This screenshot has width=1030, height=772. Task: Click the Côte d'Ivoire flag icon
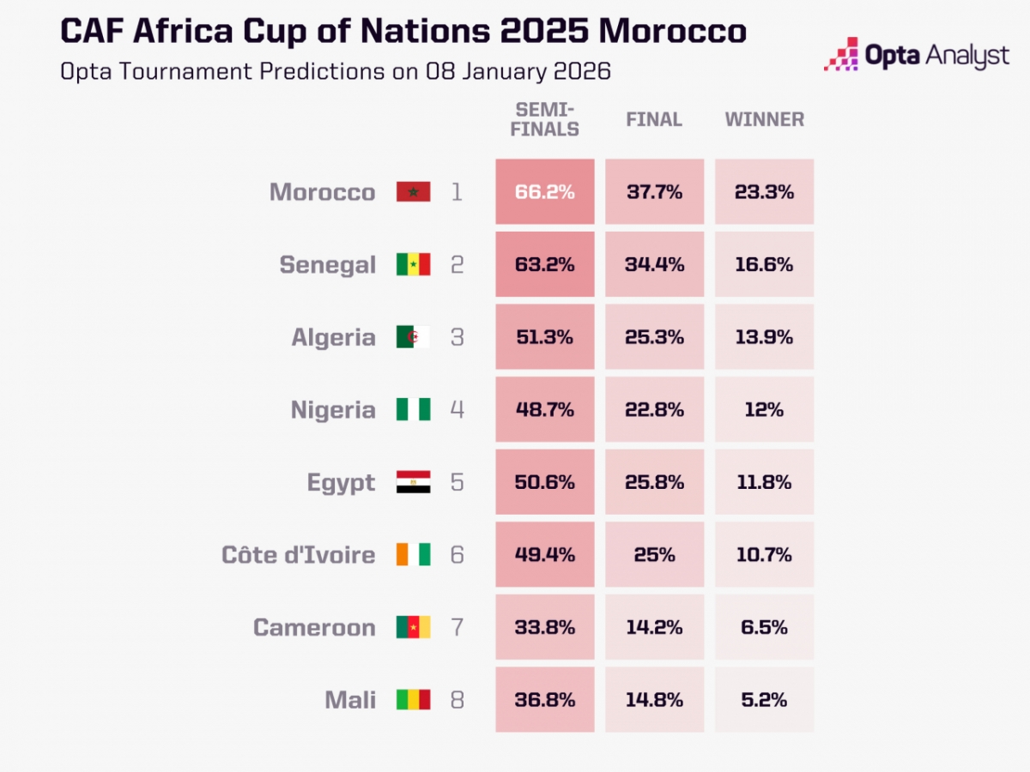[x=413, y=555]
